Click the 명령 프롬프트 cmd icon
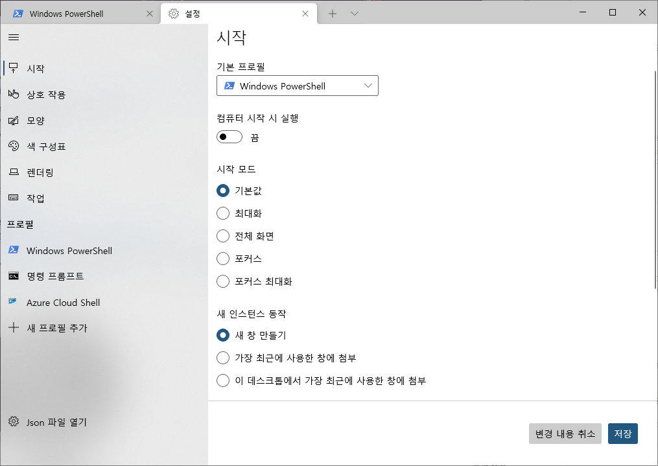 click(14, 276)
